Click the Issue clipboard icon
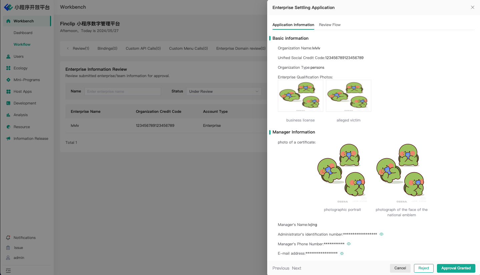This screenshot has width=480, height=275. (x=8, y=248)
